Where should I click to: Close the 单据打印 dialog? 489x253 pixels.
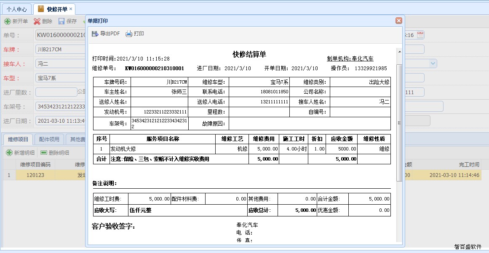[x=398, y=21]
